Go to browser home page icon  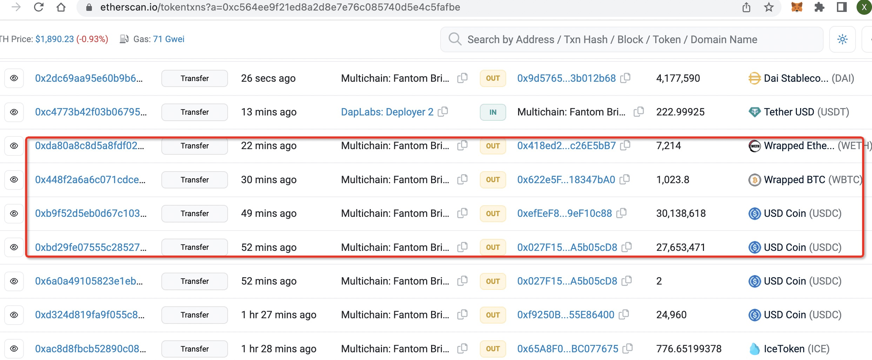coord(61,7)
